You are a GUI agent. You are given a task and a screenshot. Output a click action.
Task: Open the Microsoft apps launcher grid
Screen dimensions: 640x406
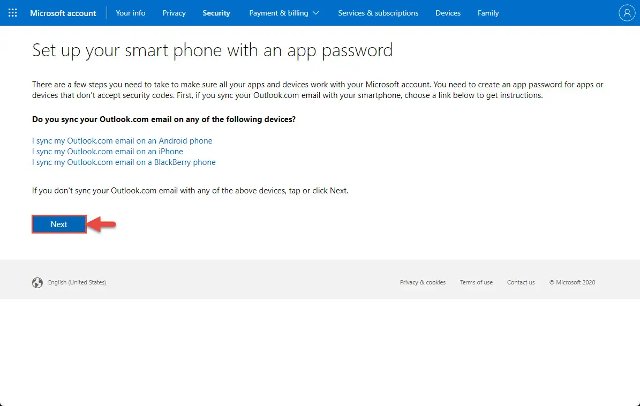13,13
